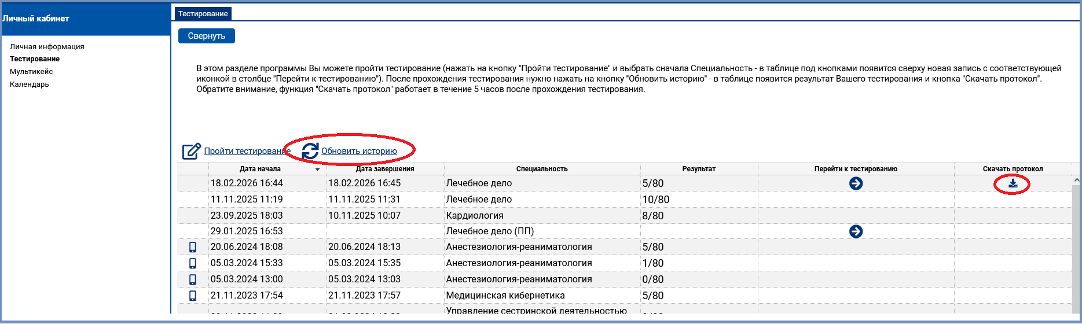Select Тестирование in the sidebar menu
This screenshot has height=324, width=1082.
coord(35,59)
